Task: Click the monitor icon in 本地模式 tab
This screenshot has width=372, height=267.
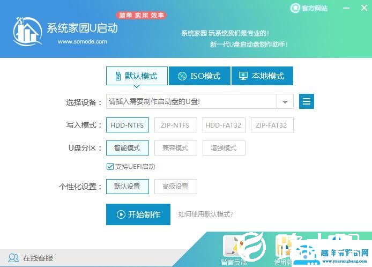Action: (243, 76)
